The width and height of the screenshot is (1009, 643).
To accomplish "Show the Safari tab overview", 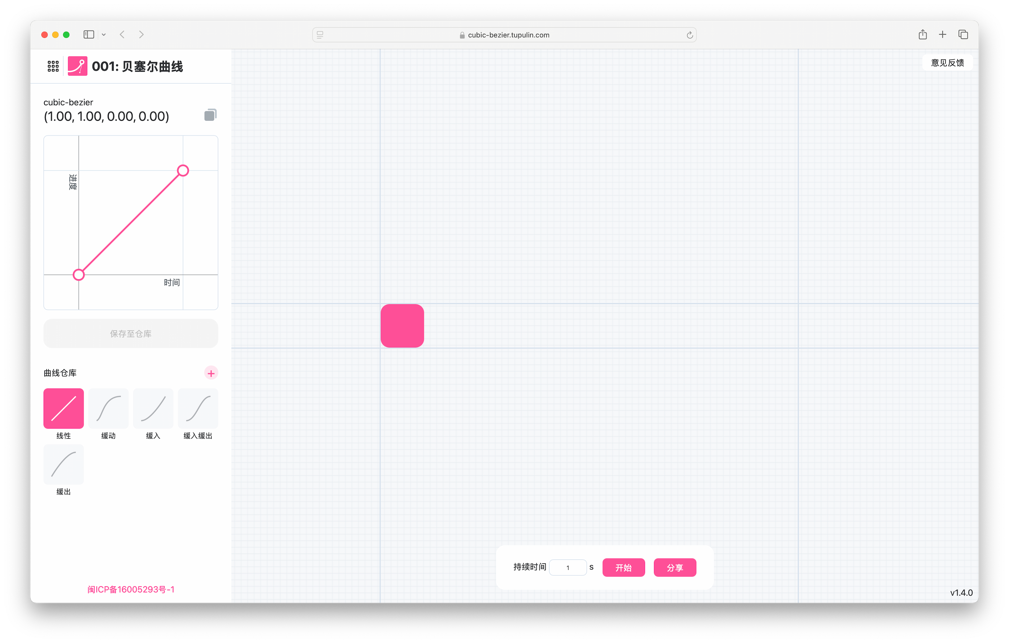I will pyautogui.click(x=963, y=34).
